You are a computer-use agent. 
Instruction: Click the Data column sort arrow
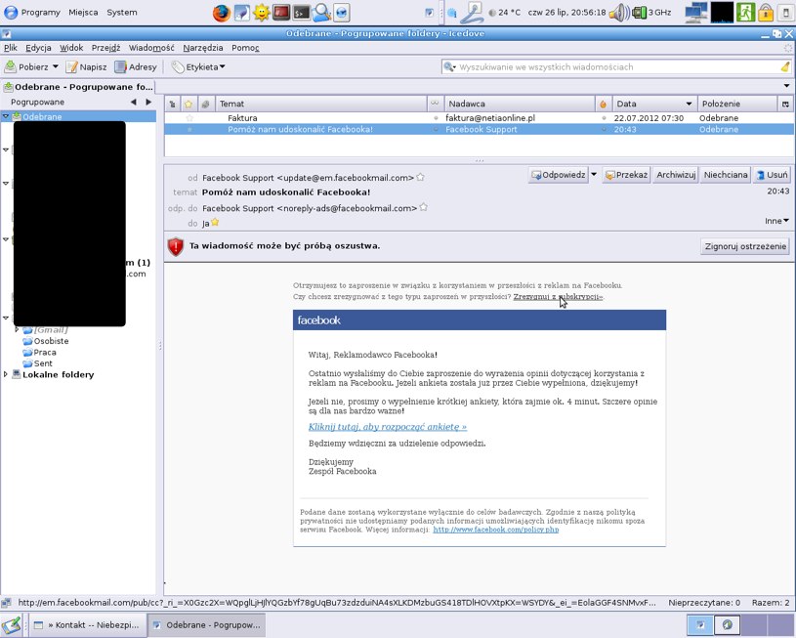(689, 104)
